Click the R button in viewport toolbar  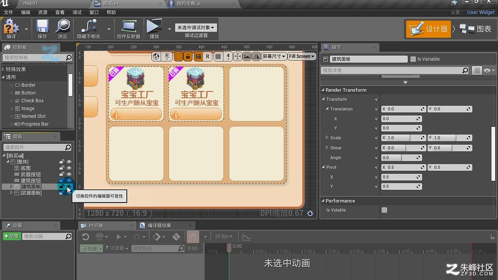tap(208, 56)
